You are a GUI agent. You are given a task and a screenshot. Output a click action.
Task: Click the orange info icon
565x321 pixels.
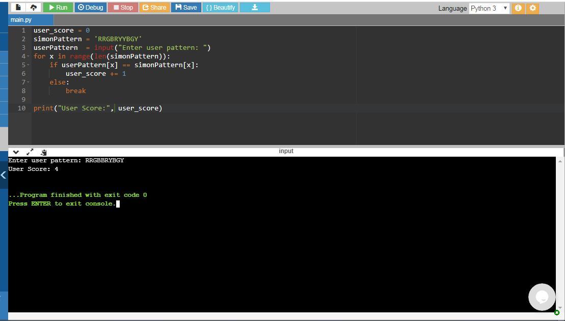[518, 8]
